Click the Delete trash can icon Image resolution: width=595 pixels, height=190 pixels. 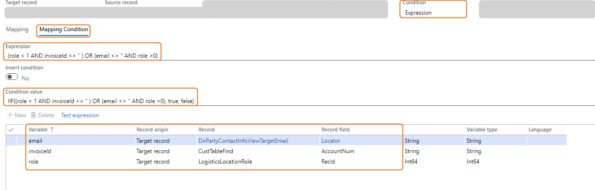coord(34,115)
